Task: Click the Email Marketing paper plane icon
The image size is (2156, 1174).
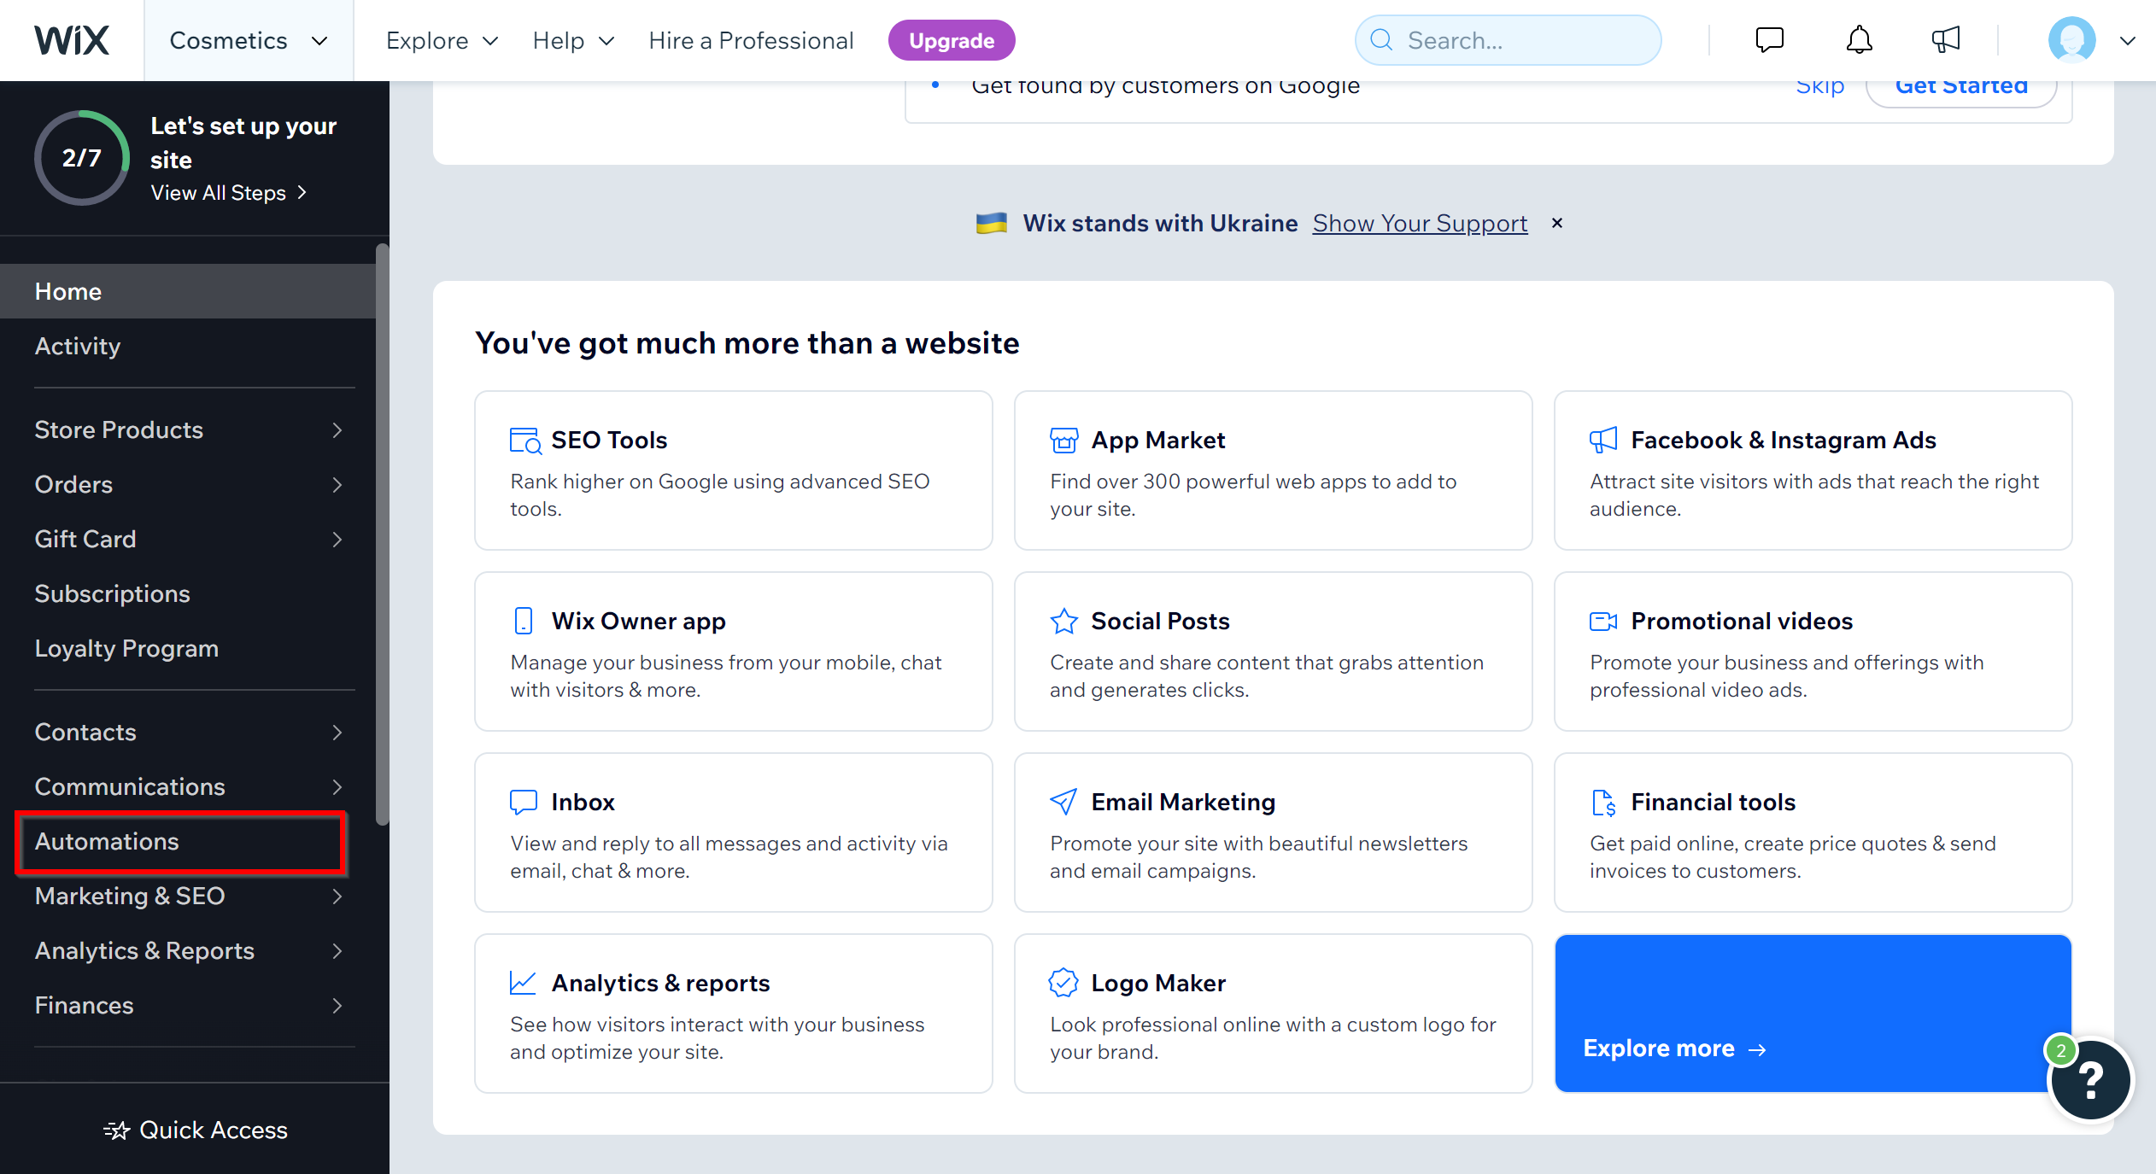Action: [x=1063, y=802]
